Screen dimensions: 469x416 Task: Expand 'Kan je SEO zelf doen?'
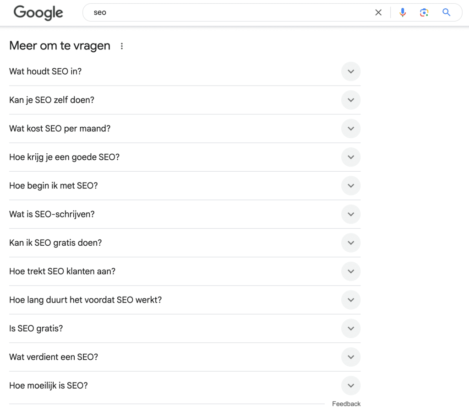[350, 100]
